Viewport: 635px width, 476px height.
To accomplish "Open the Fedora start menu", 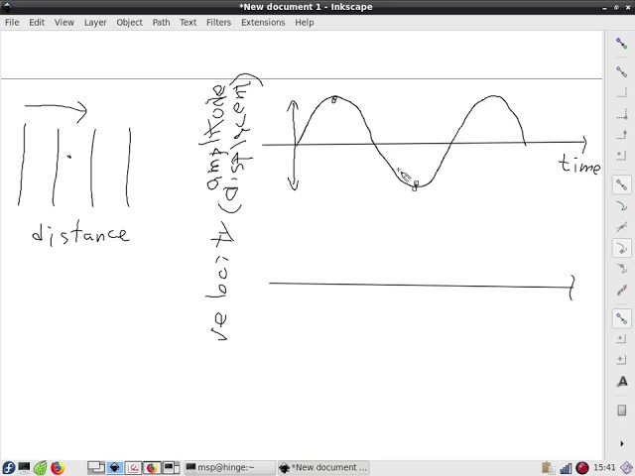I will 8,468.
